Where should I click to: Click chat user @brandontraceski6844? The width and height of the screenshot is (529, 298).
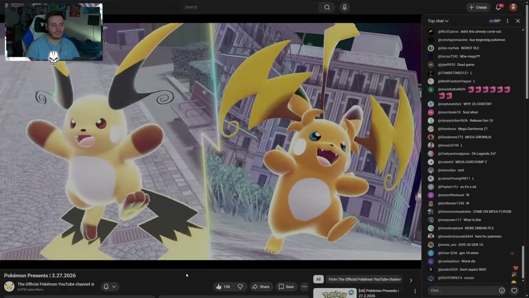click(x=455, y=236)
